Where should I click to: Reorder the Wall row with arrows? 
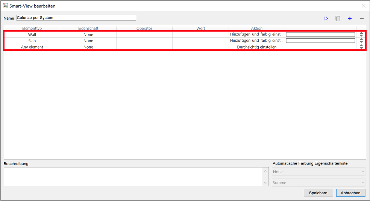[x=361, y=34]
